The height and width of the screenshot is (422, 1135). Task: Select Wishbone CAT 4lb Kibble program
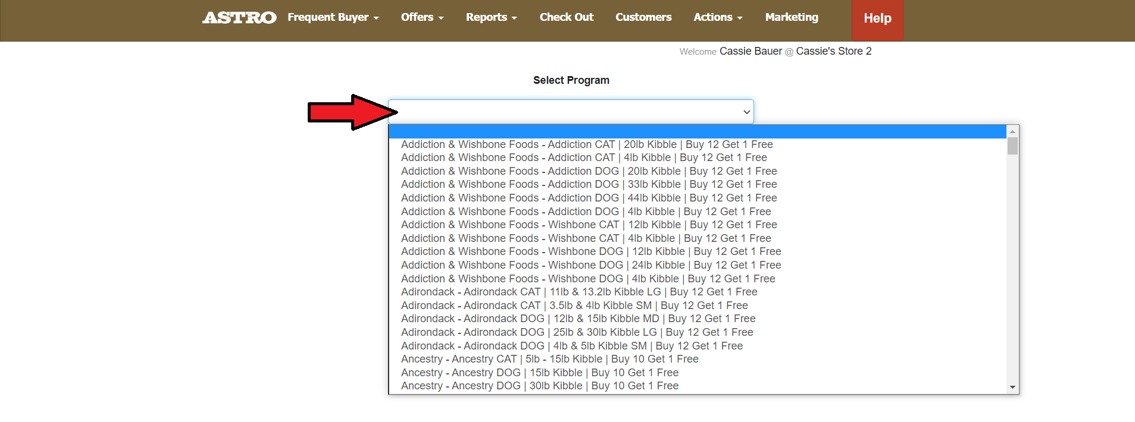point(697,238)
